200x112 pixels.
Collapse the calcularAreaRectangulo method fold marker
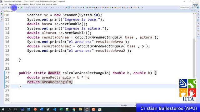[x=10, y=73]
